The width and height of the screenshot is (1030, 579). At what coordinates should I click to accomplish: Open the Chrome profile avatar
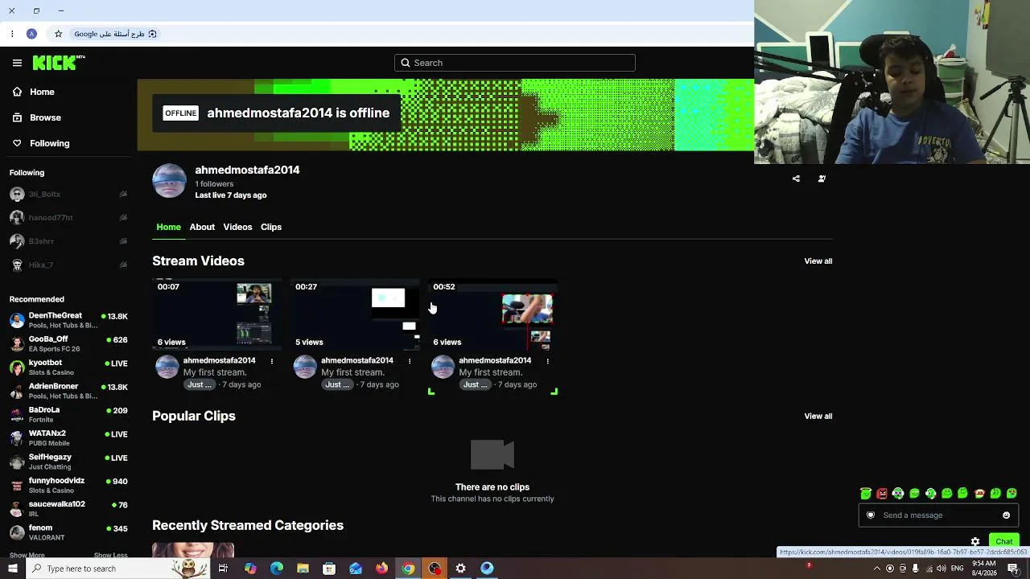coord(31,34)
